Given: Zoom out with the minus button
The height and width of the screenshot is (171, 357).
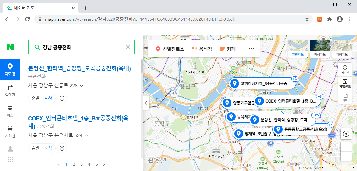Looking at the screenshot, I should pyautogui.click(x=346, y=157).
